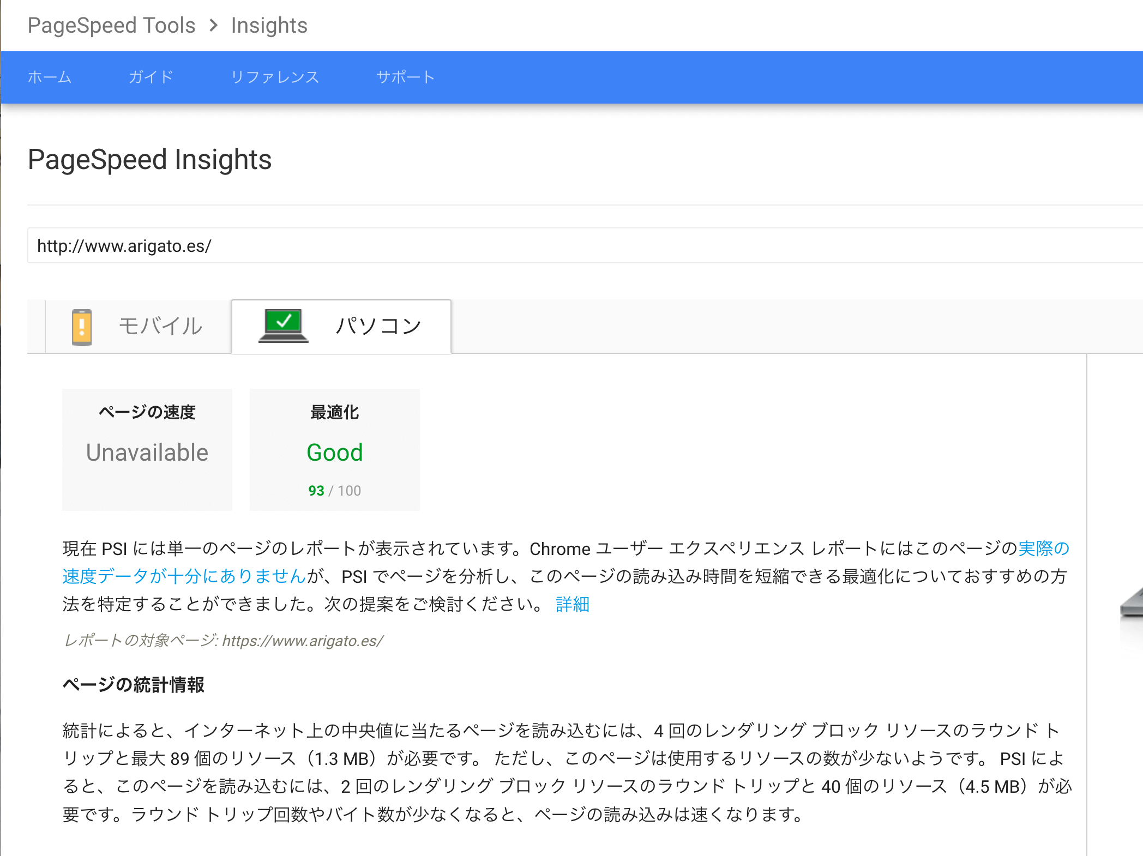The height and width of the screenshot is (856, 1143).
Task: Click the PageSpeed Tools breadcrumb link
Action: [111, 26]
